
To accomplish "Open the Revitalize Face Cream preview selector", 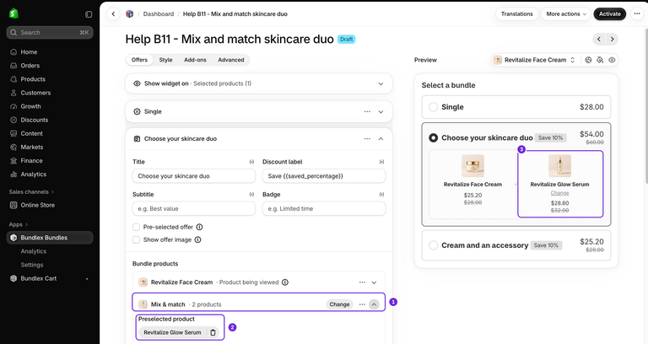I will pos(535,61).
